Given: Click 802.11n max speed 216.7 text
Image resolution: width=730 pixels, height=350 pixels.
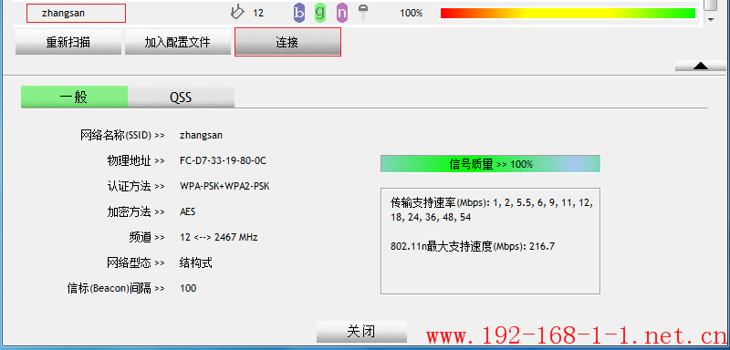Looking at the screenshot, I should point(473,246).
